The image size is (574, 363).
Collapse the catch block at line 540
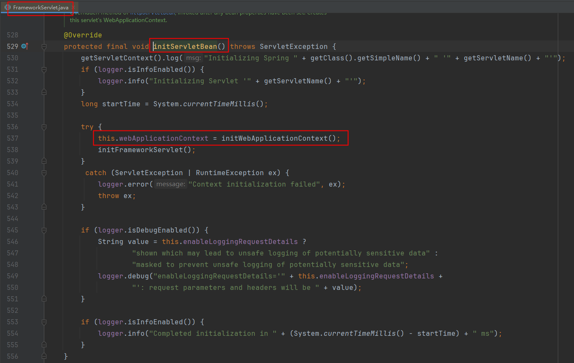coord(44,173)
